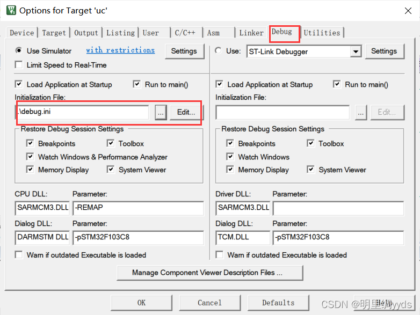The height and width of the screenshot is (315, 420).
Task: Toggle simulator System Viewer checkbox
Action: tap(110, 170)
